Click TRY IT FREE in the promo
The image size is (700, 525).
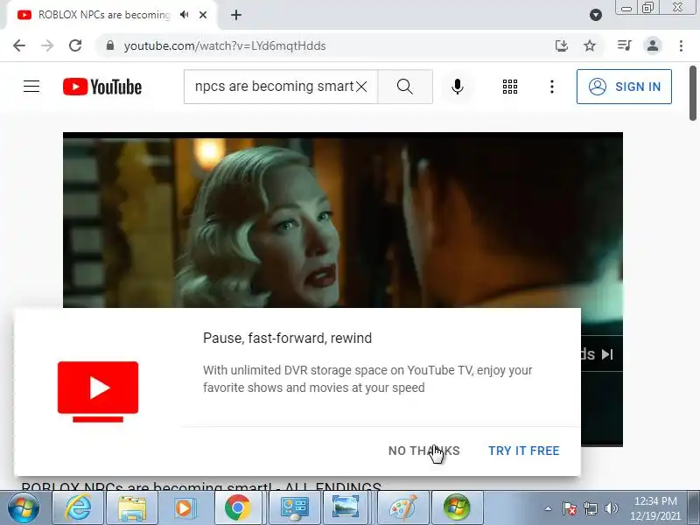pos(523,451)
